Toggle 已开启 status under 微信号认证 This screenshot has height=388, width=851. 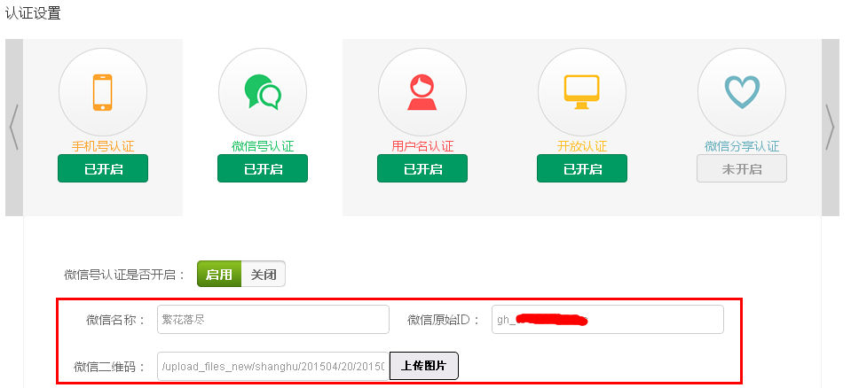tap(263, 168)
